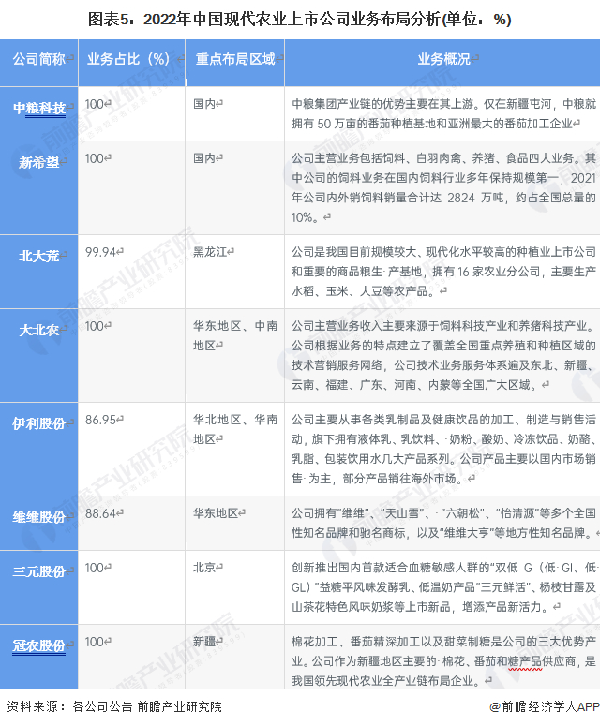The image size is (600, 726).
Task: Click the 新希望 business overview text
Action: pyautogui.click(x=443, y=187)
